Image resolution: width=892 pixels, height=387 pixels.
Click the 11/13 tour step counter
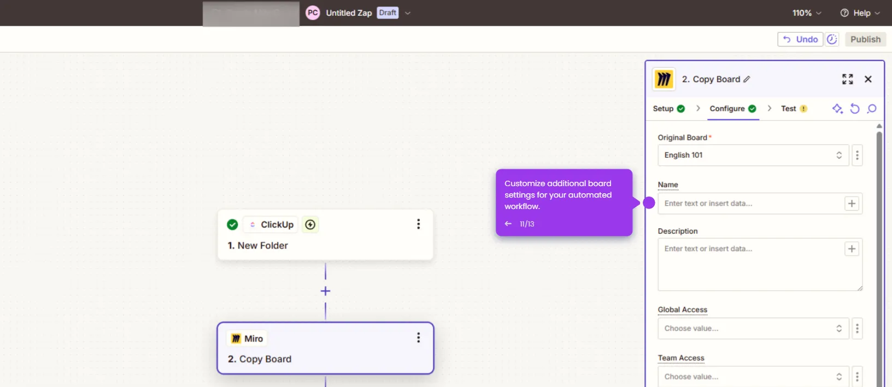[x=527, y=224]
